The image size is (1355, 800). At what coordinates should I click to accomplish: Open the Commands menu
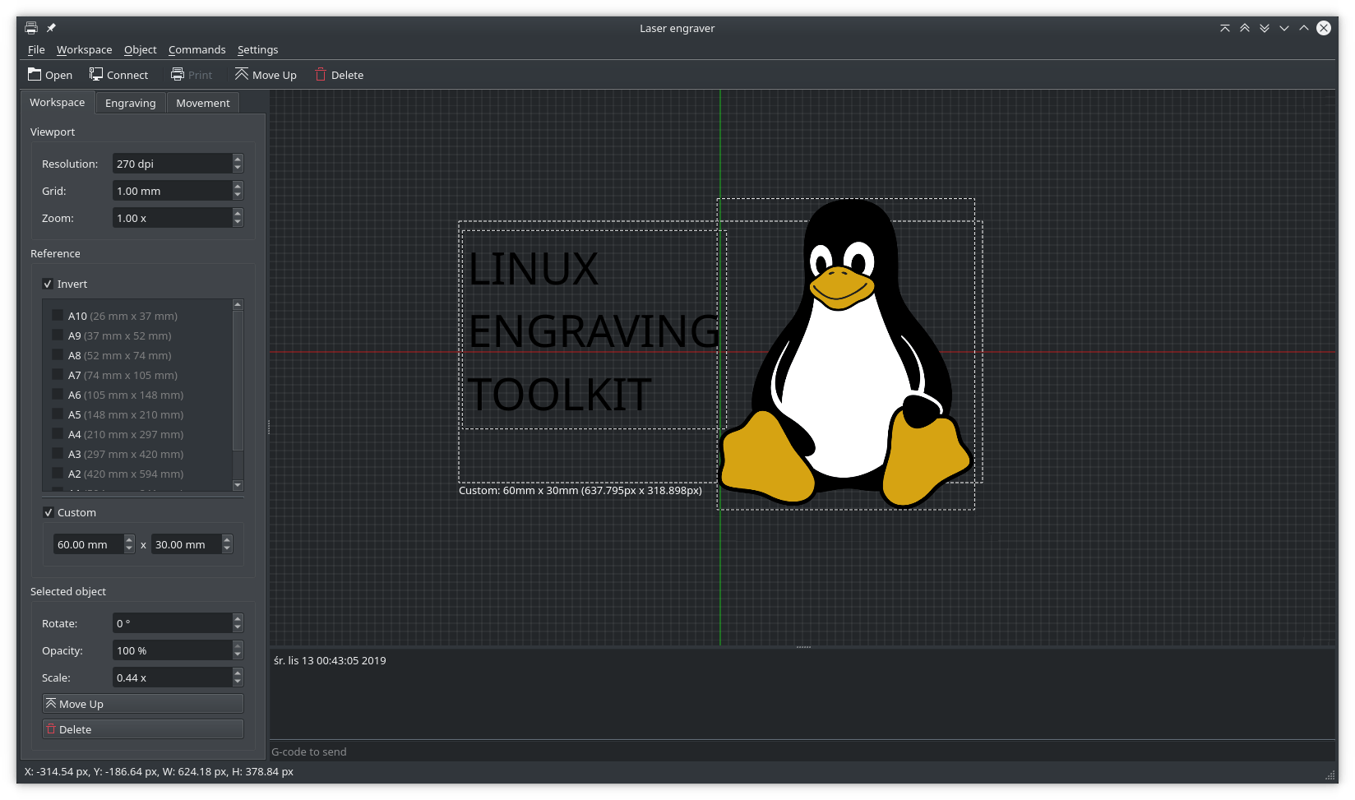tap(197, 50)
